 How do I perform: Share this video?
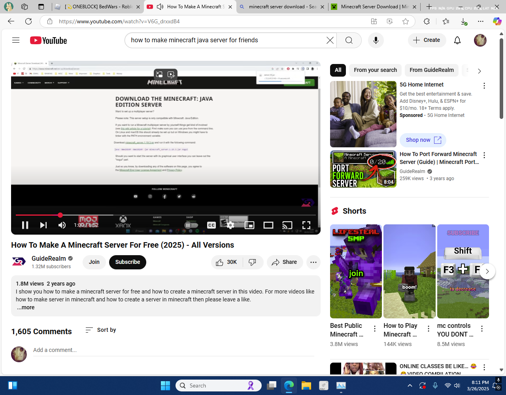click(285, 262)
